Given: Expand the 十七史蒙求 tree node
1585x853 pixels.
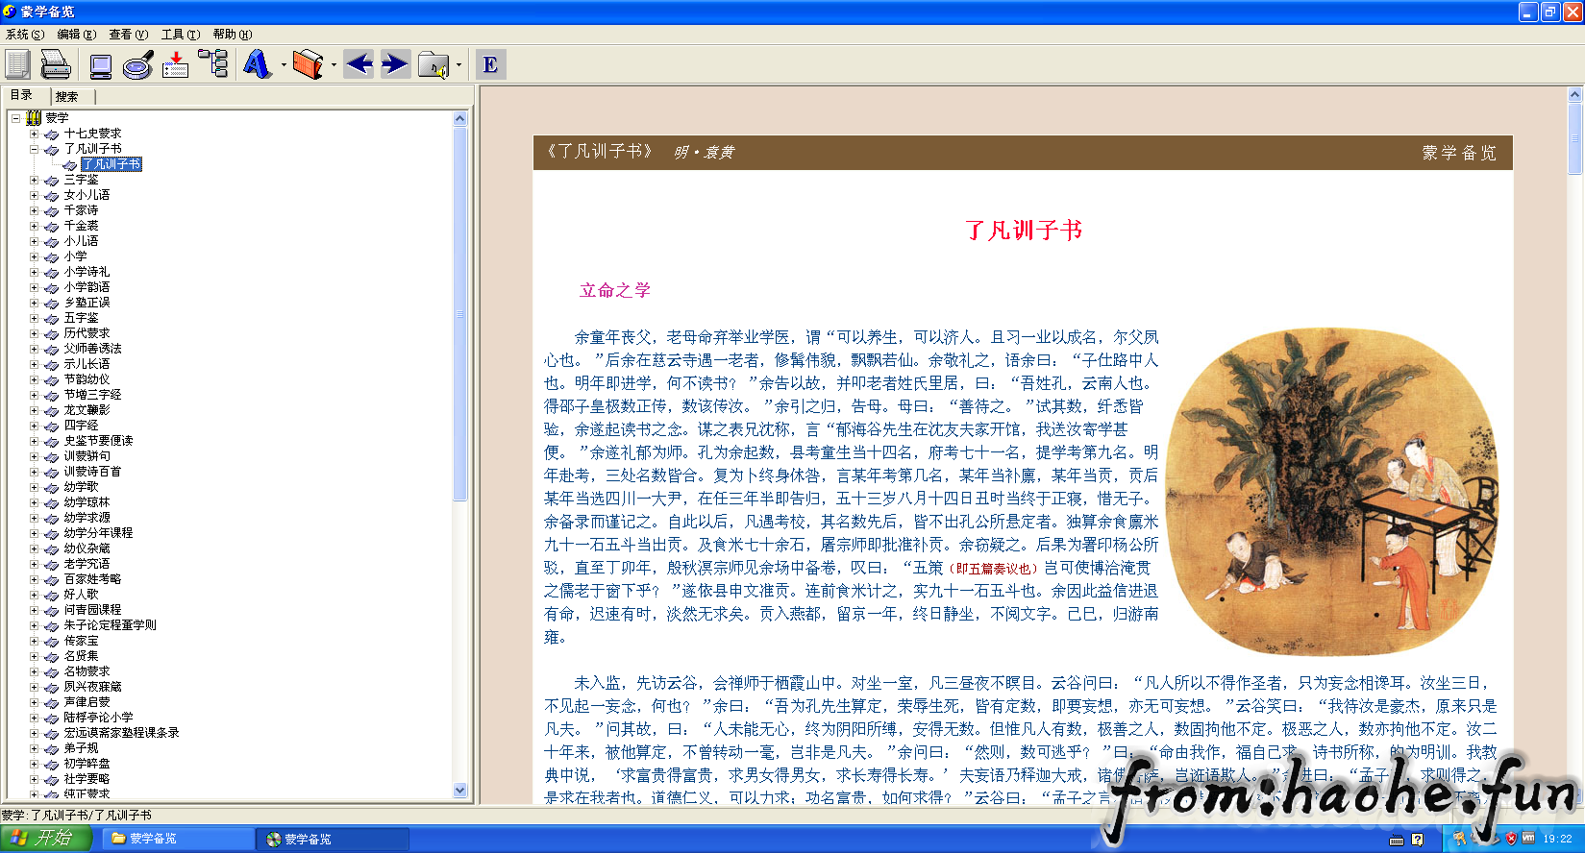Looking at the screenshot, I should pos(34,134).
